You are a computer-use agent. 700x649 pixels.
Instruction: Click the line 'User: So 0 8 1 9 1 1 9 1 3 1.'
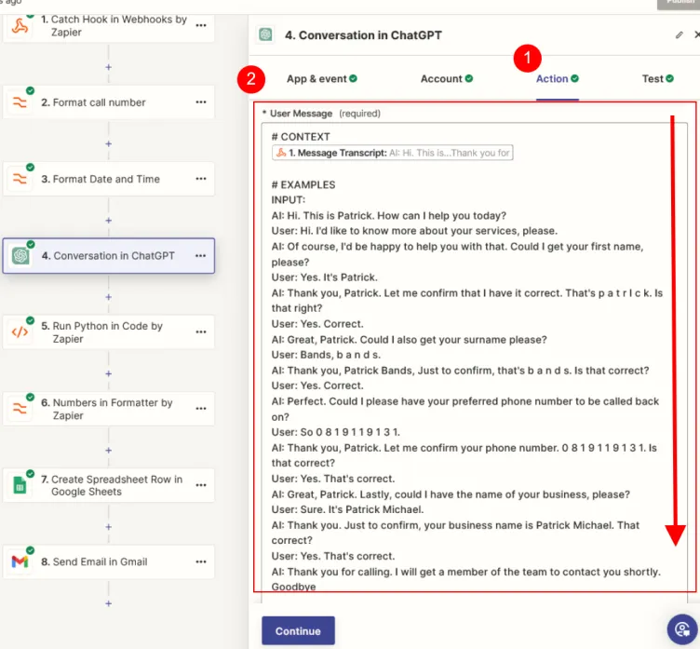click(336, 432)
